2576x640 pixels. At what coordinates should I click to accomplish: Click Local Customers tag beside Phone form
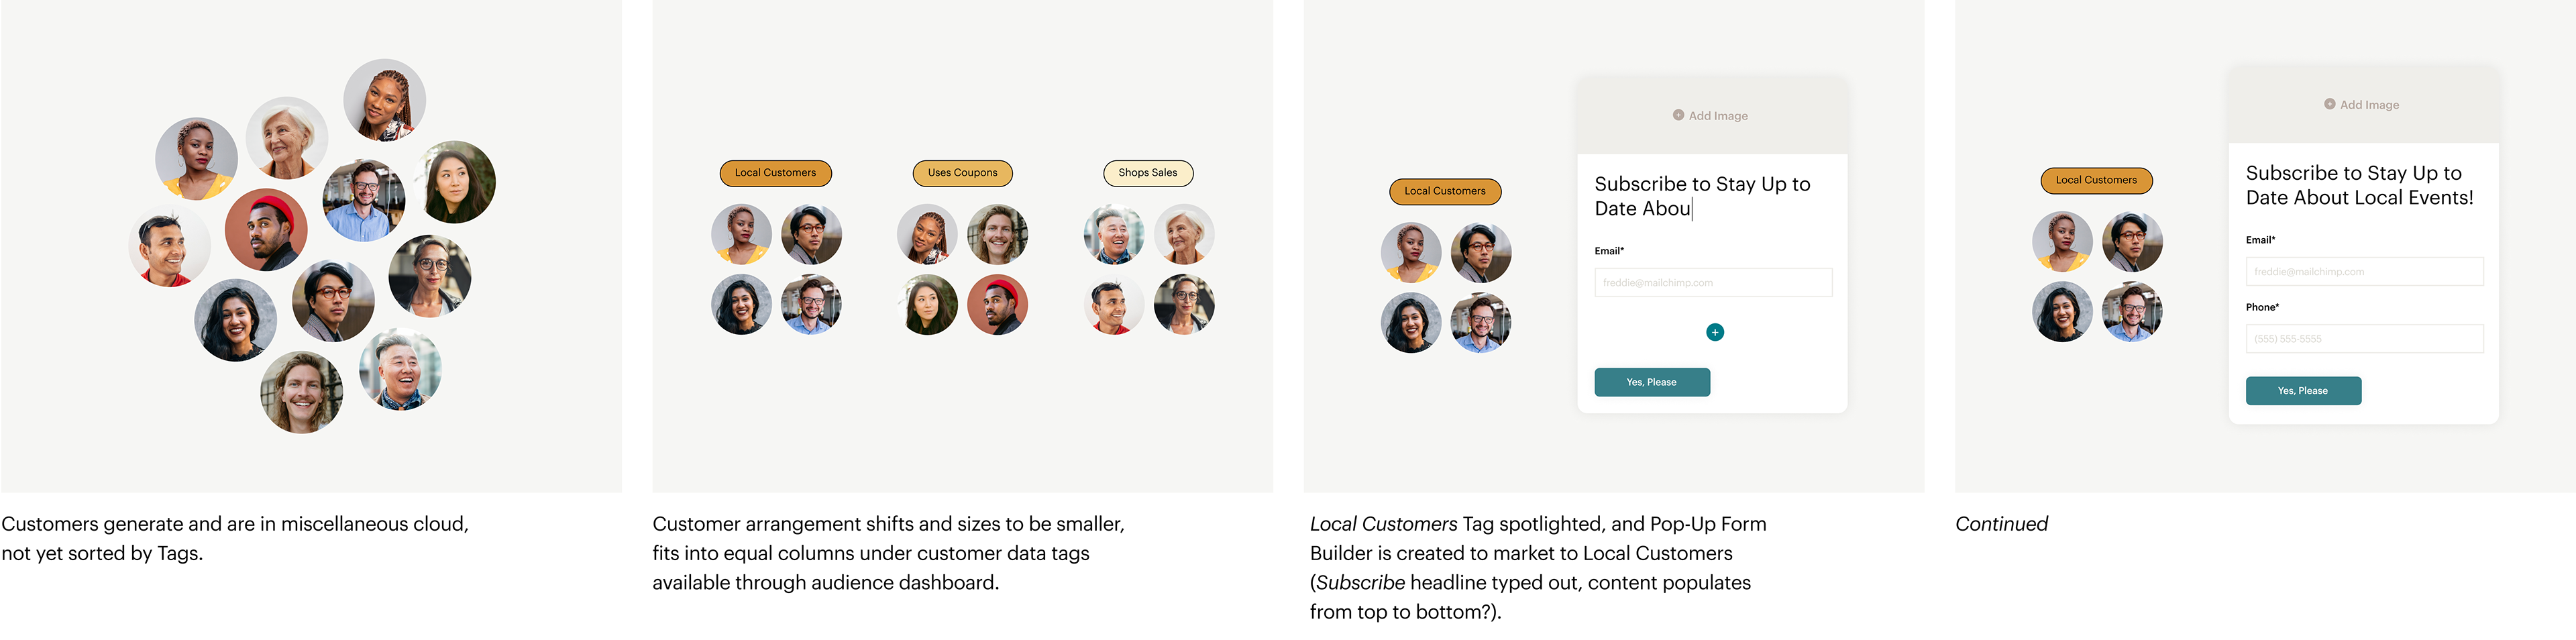[2096, 180]
